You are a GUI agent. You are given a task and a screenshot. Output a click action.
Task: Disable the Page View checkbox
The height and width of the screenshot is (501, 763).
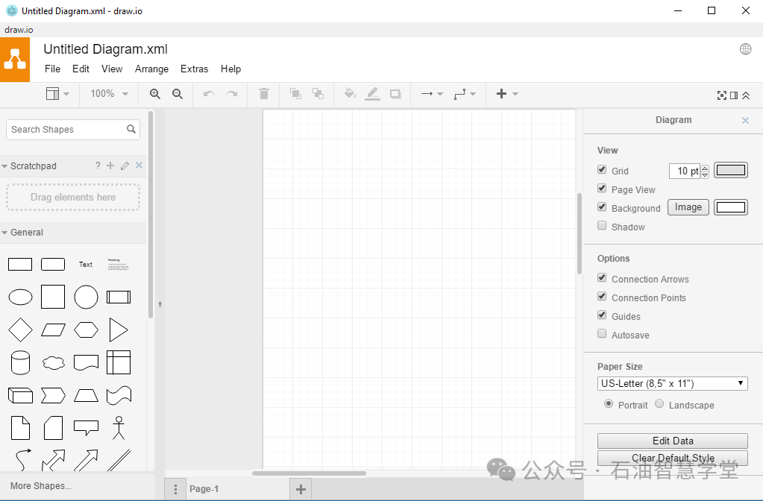(x=602, y=188)
